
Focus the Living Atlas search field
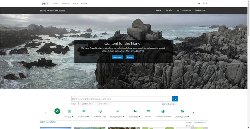click(122, 99)
